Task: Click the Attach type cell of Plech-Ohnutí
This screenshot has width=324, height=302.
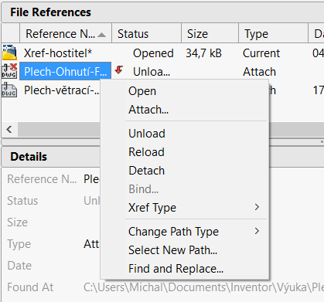Action: 259,72
